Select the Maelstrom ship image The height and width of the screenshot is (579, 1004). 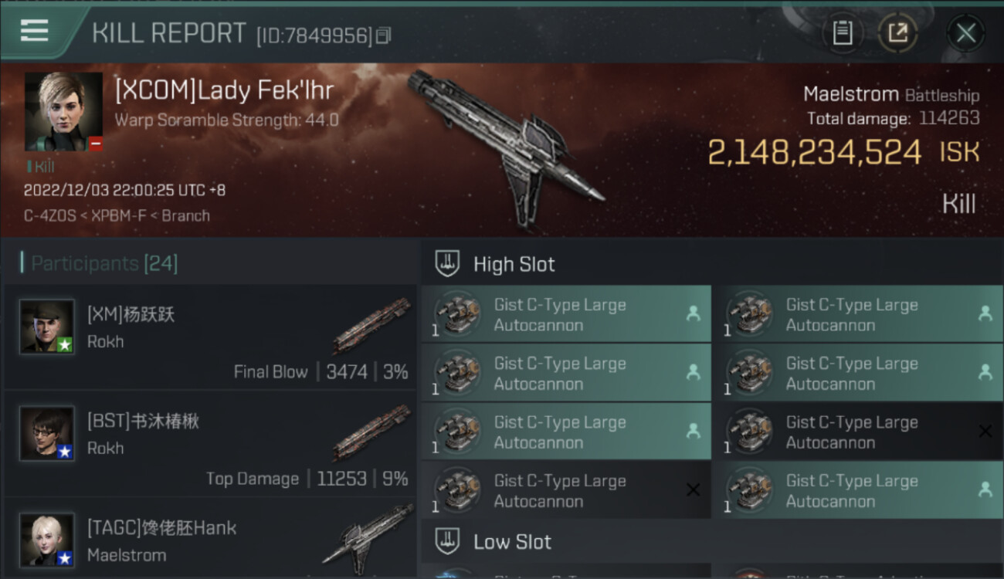(506, 147)
